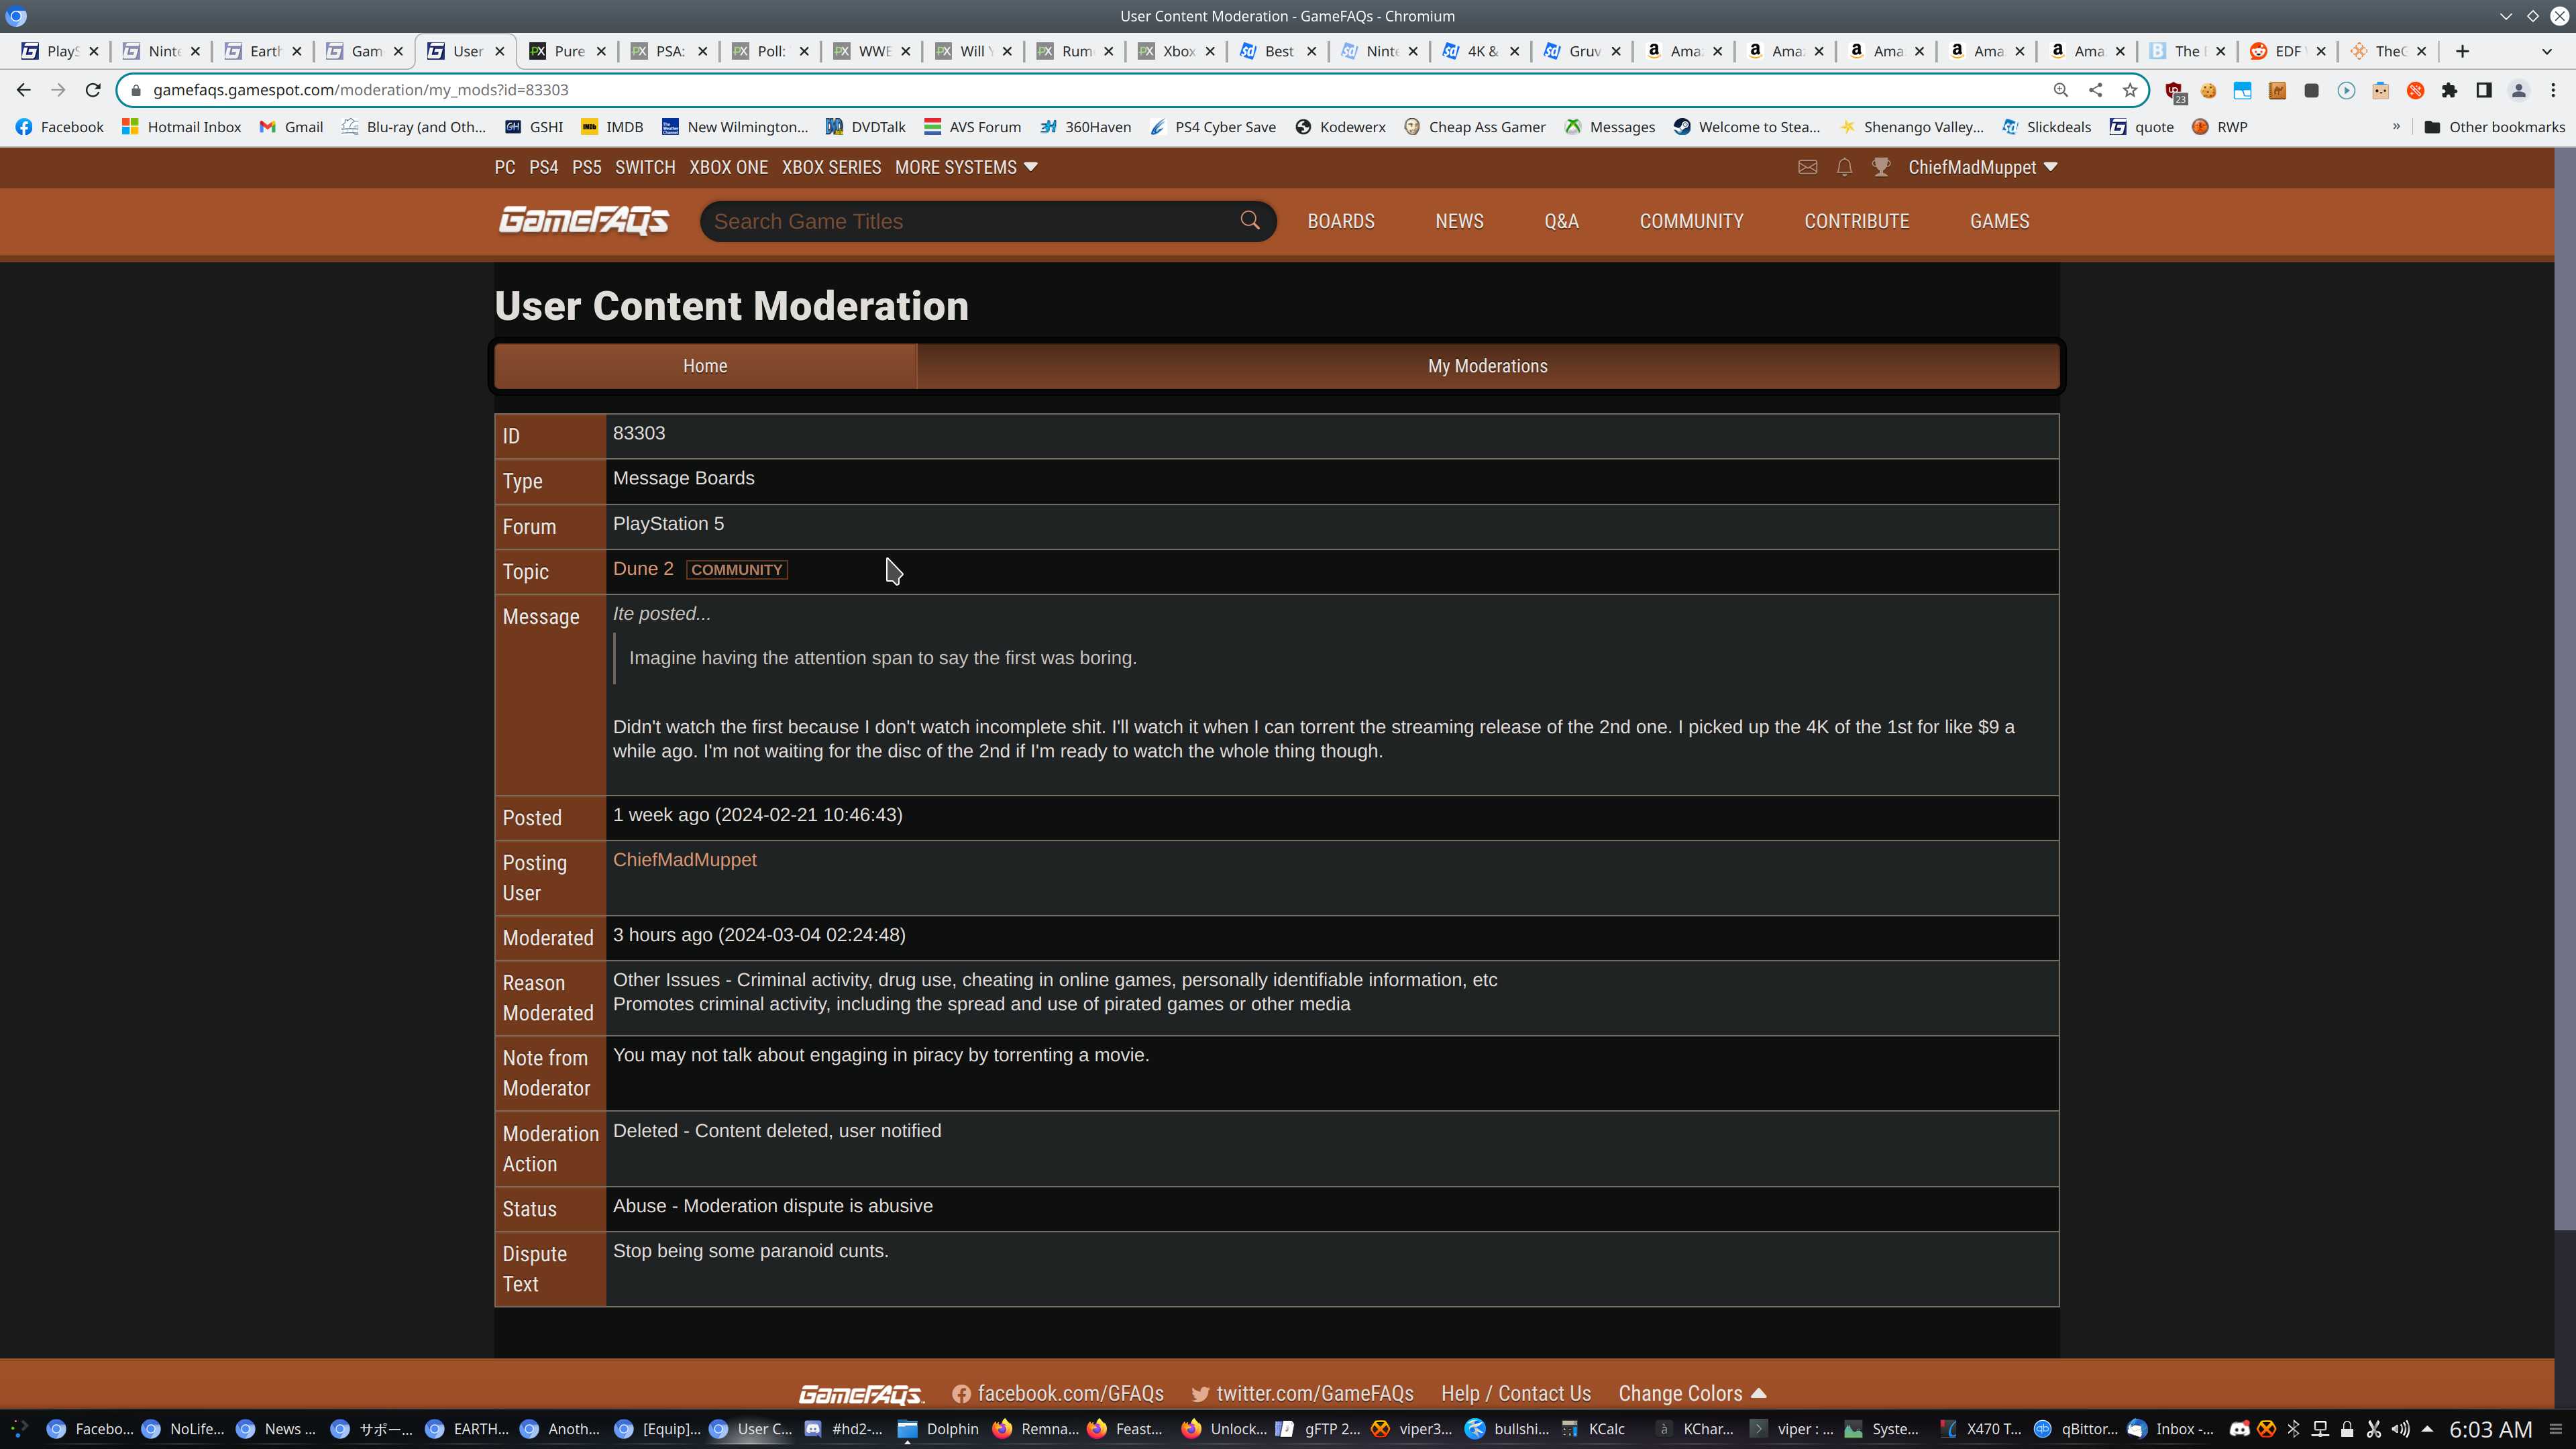This screenshot has width=2576, height=1449.
Task: Show hidden bookmarks with the chevron
Action: [x=2396, y=127]
